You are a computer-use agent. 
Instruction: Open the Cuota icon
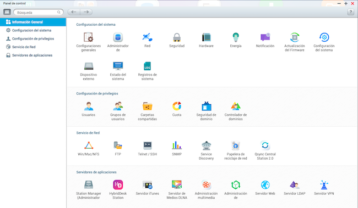177,106
